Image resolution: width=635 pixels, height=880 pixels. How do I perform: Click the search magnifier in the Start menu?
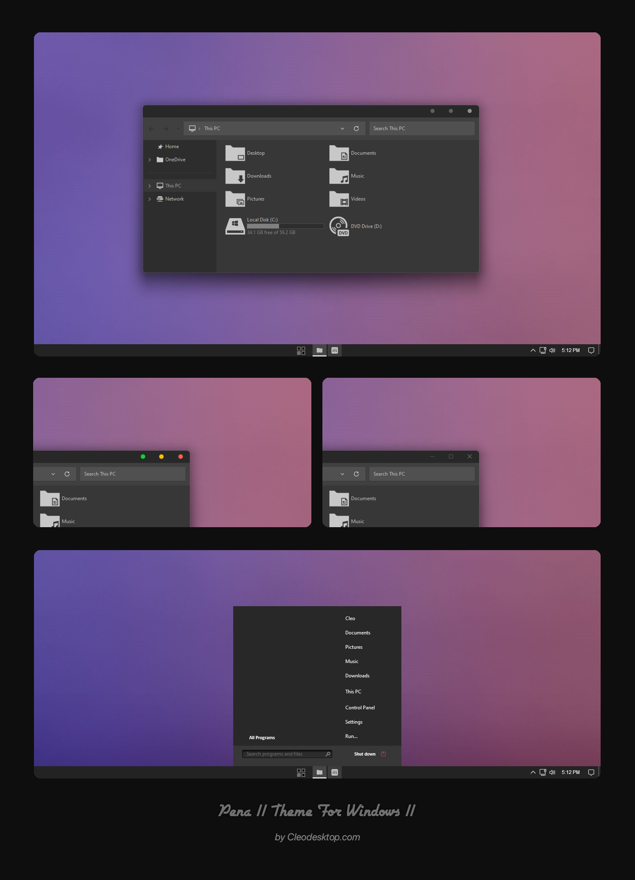pyautogui.click(x=328, y=754)
